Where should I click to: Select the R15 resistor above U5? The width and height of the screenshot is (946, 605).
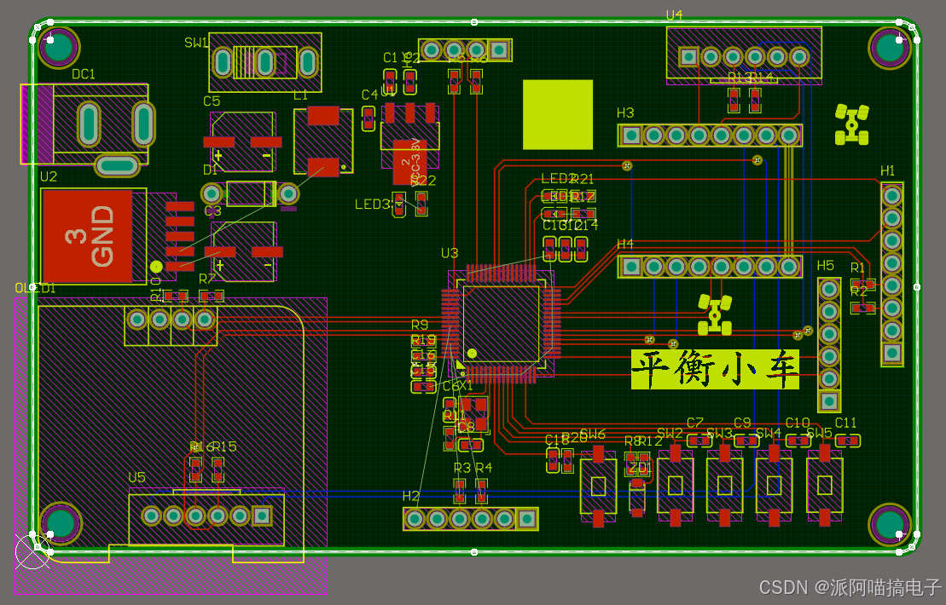218,470
